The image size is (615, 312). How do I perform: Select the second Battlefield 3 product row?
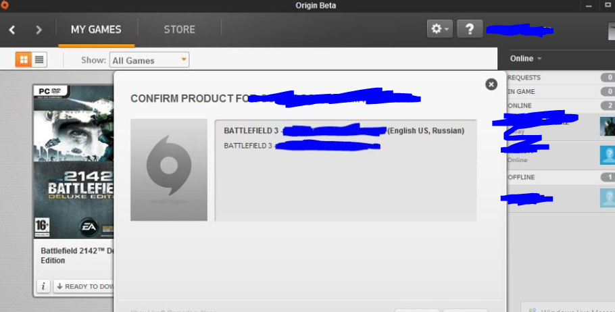click(x=302, y=146)
